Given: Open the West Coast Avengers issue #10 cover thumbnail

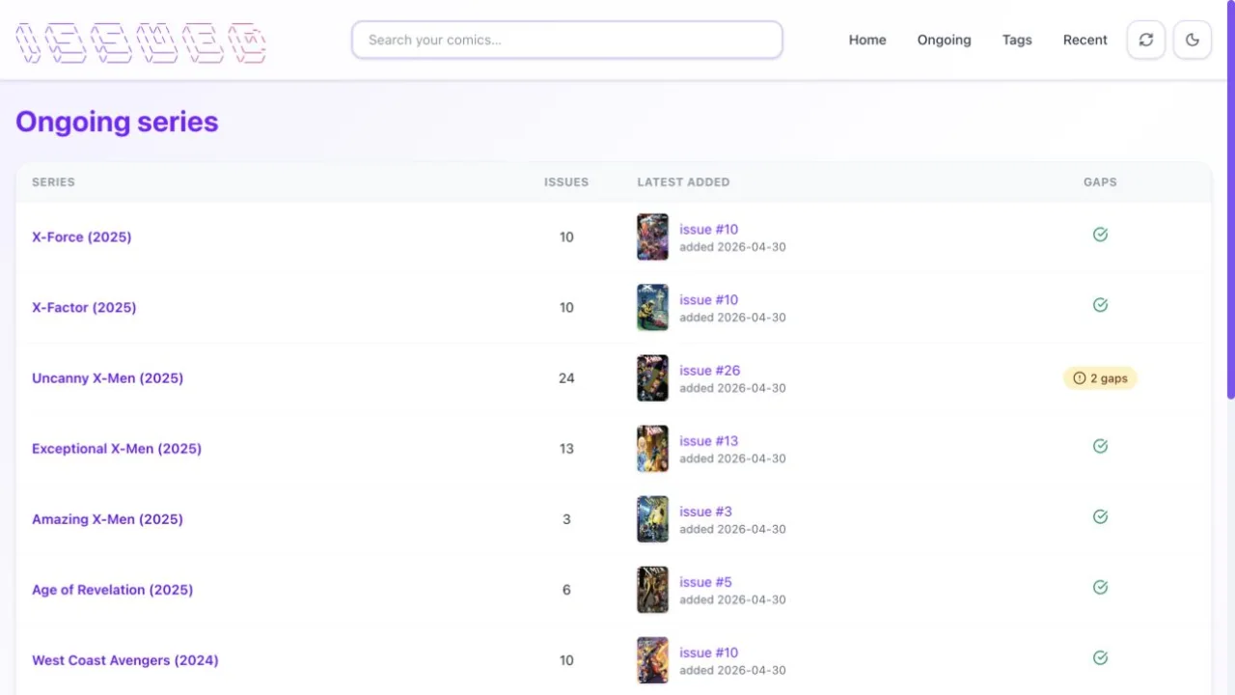Looking at the screenshot, I should click(652, 659).
